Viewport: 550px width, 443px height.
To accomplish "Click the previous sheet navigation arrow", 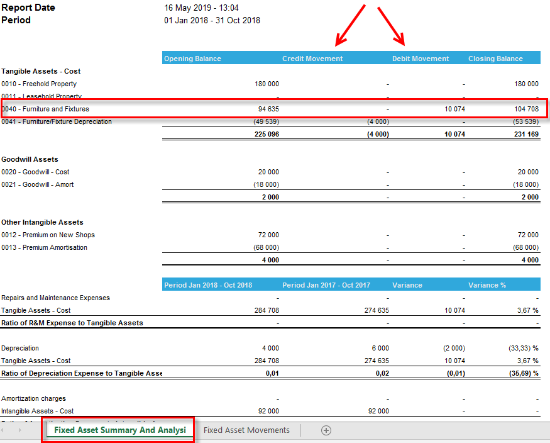I will tap(3, 430).
